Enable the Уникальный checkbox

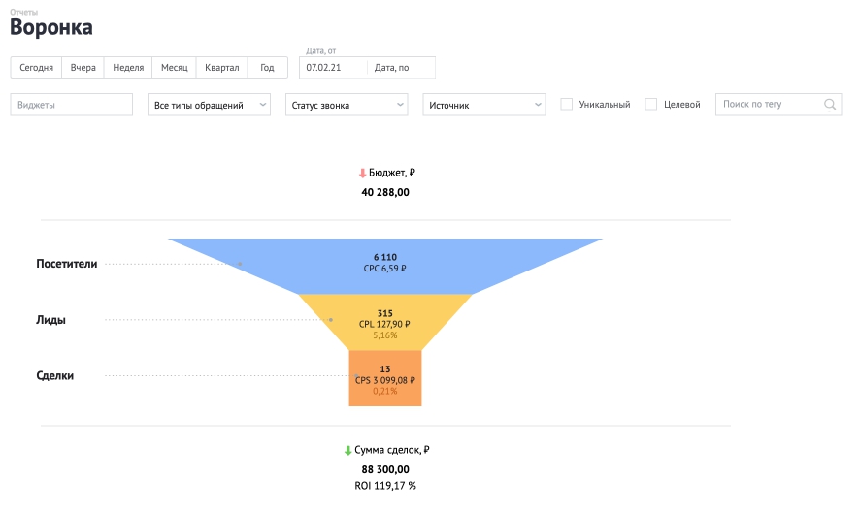567,104
